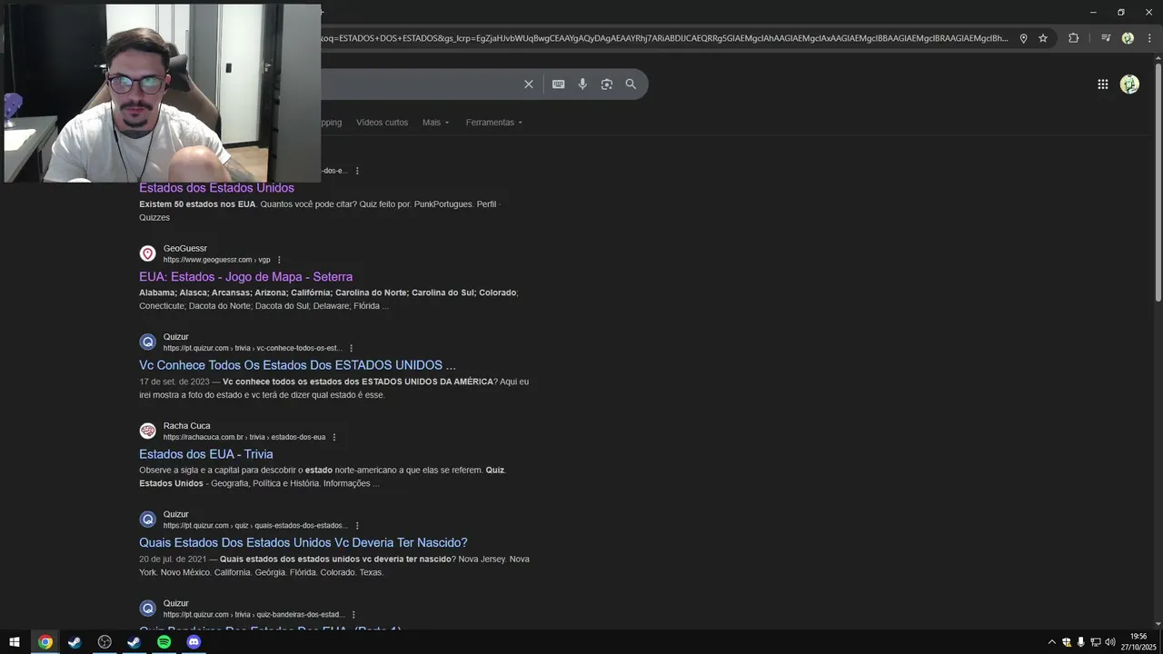Click the page vertical scrollbar thumb

[x=1158, y=182]
